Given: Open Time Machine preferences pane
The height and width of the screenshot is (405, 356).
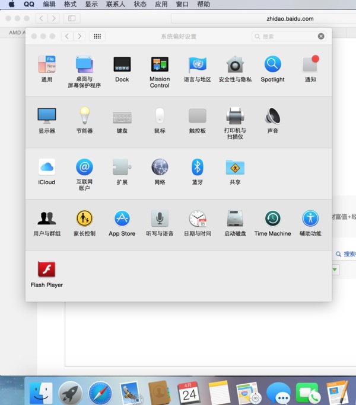Looking at the screenshot, I should (272, 223).
